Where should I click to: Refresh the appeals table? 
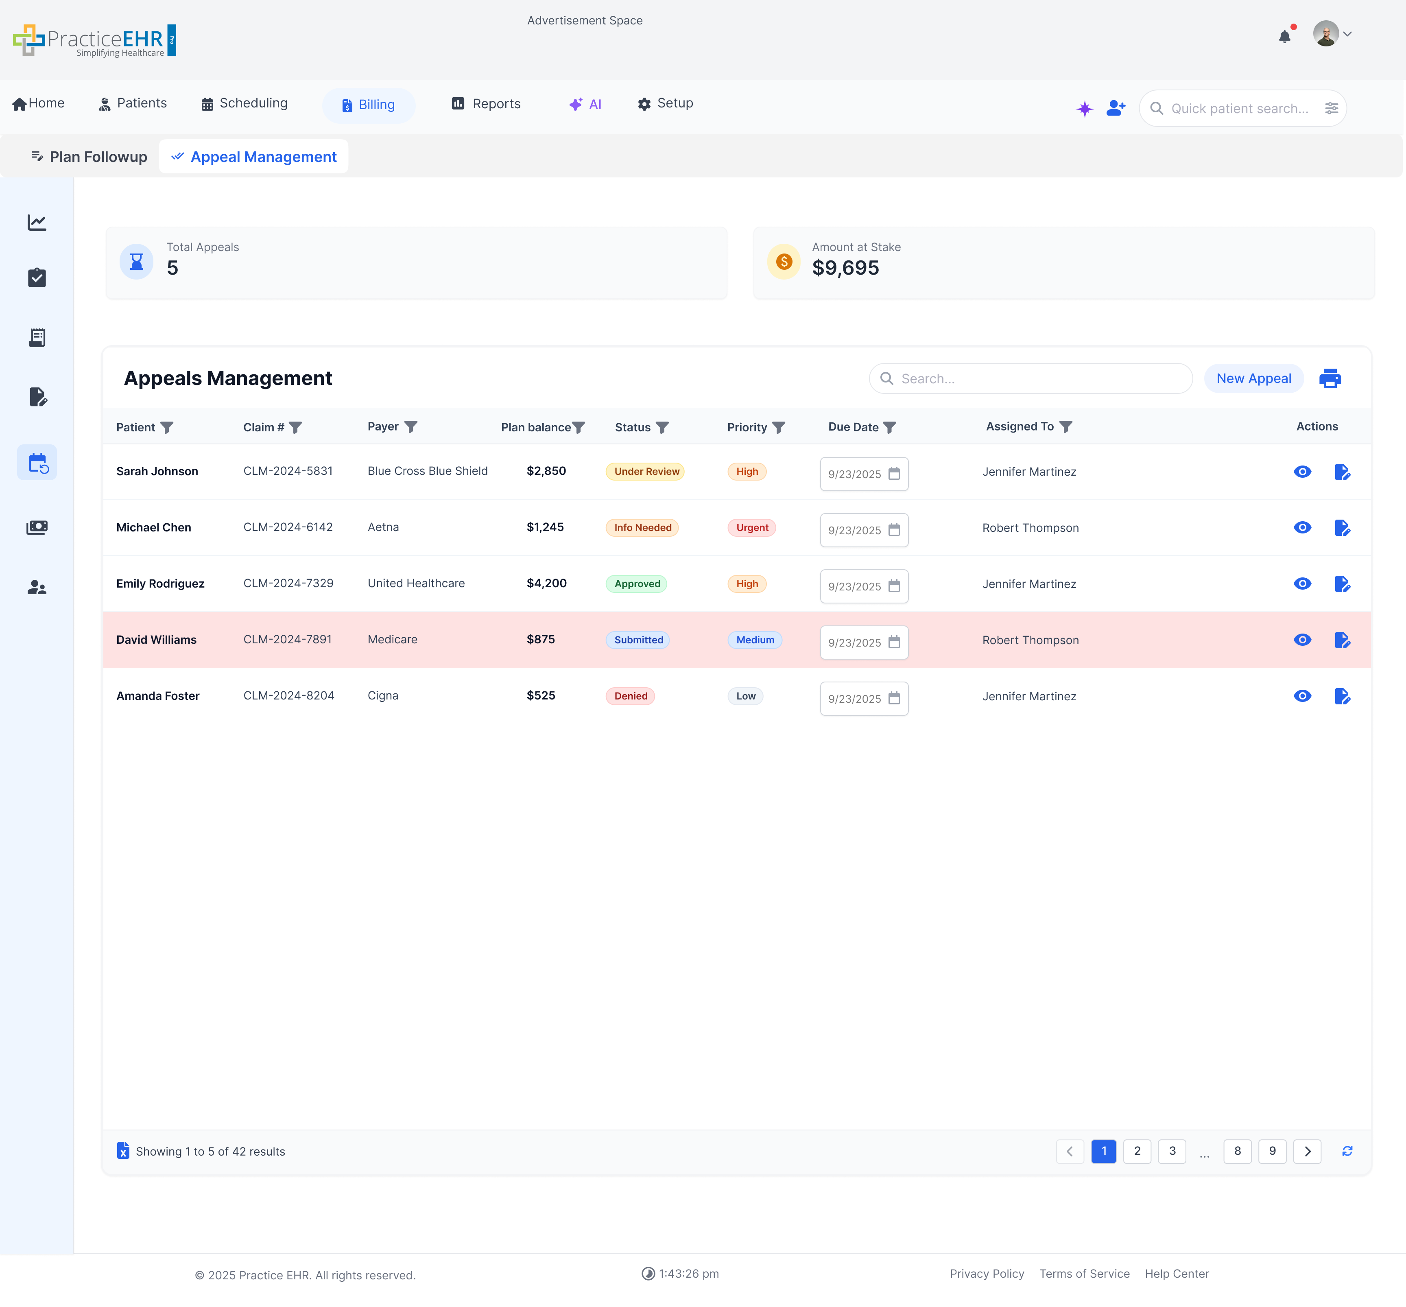(x=1347, y=1151)
